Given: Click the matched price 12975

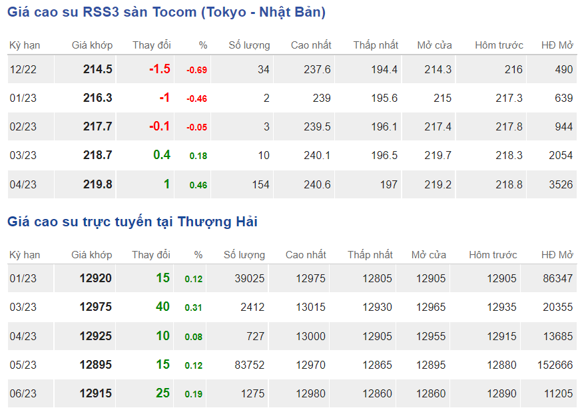Looking at the screenshot, I should (x=95, y=307).
